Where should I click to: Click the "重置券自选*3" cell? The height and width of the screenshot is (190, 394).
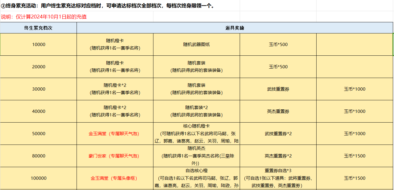point(278,178)
